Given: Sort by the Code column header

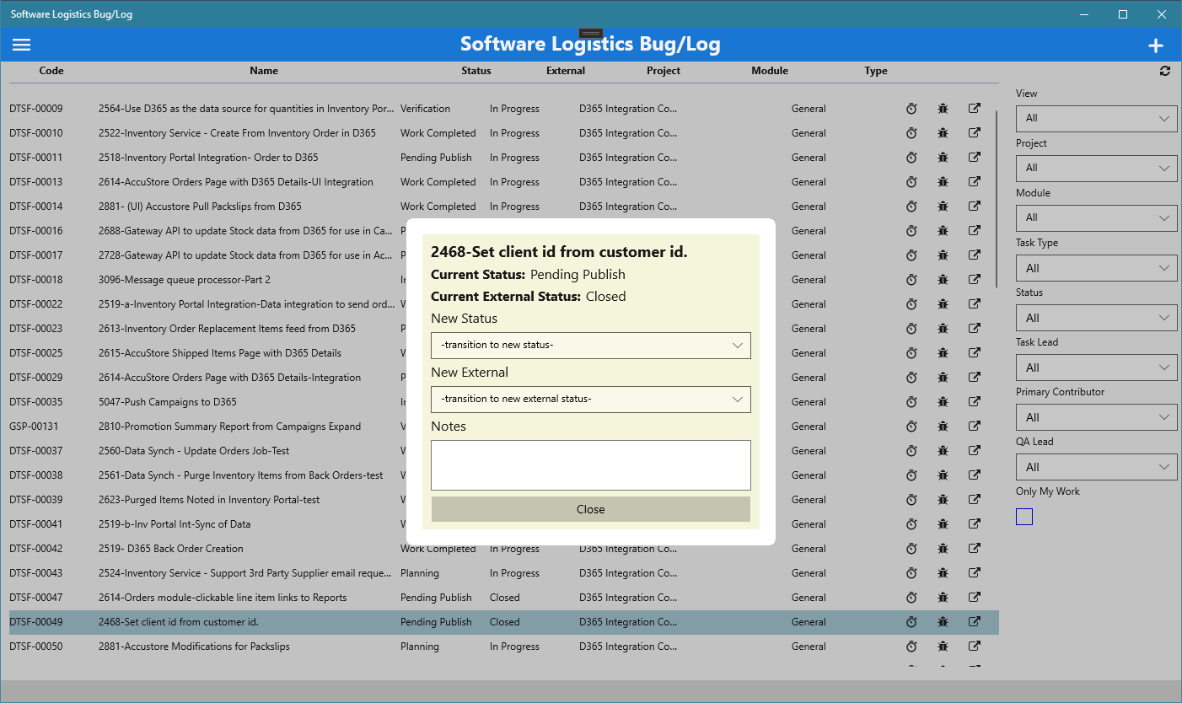Looking at the screenshot, I should [51, 71].
